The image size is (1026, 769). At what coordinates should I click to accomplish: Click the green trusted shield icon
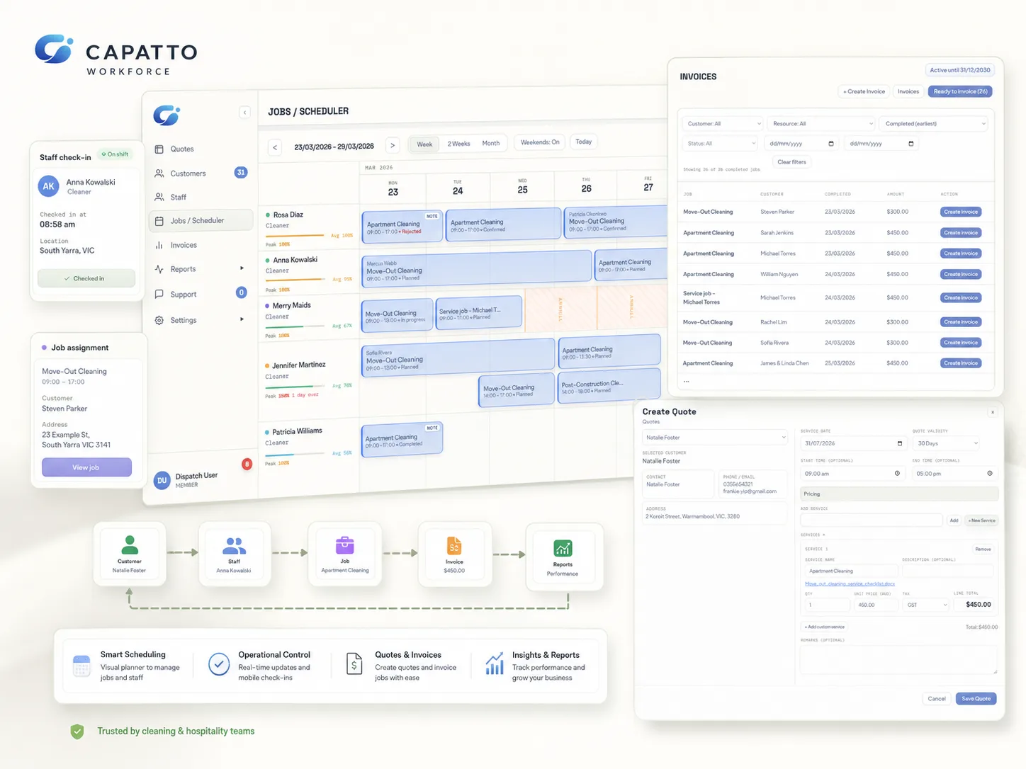[77, 731]
